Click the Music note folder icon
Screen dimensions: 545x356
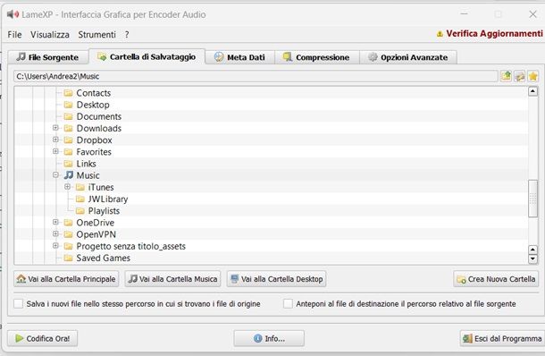tap(69, 175)
